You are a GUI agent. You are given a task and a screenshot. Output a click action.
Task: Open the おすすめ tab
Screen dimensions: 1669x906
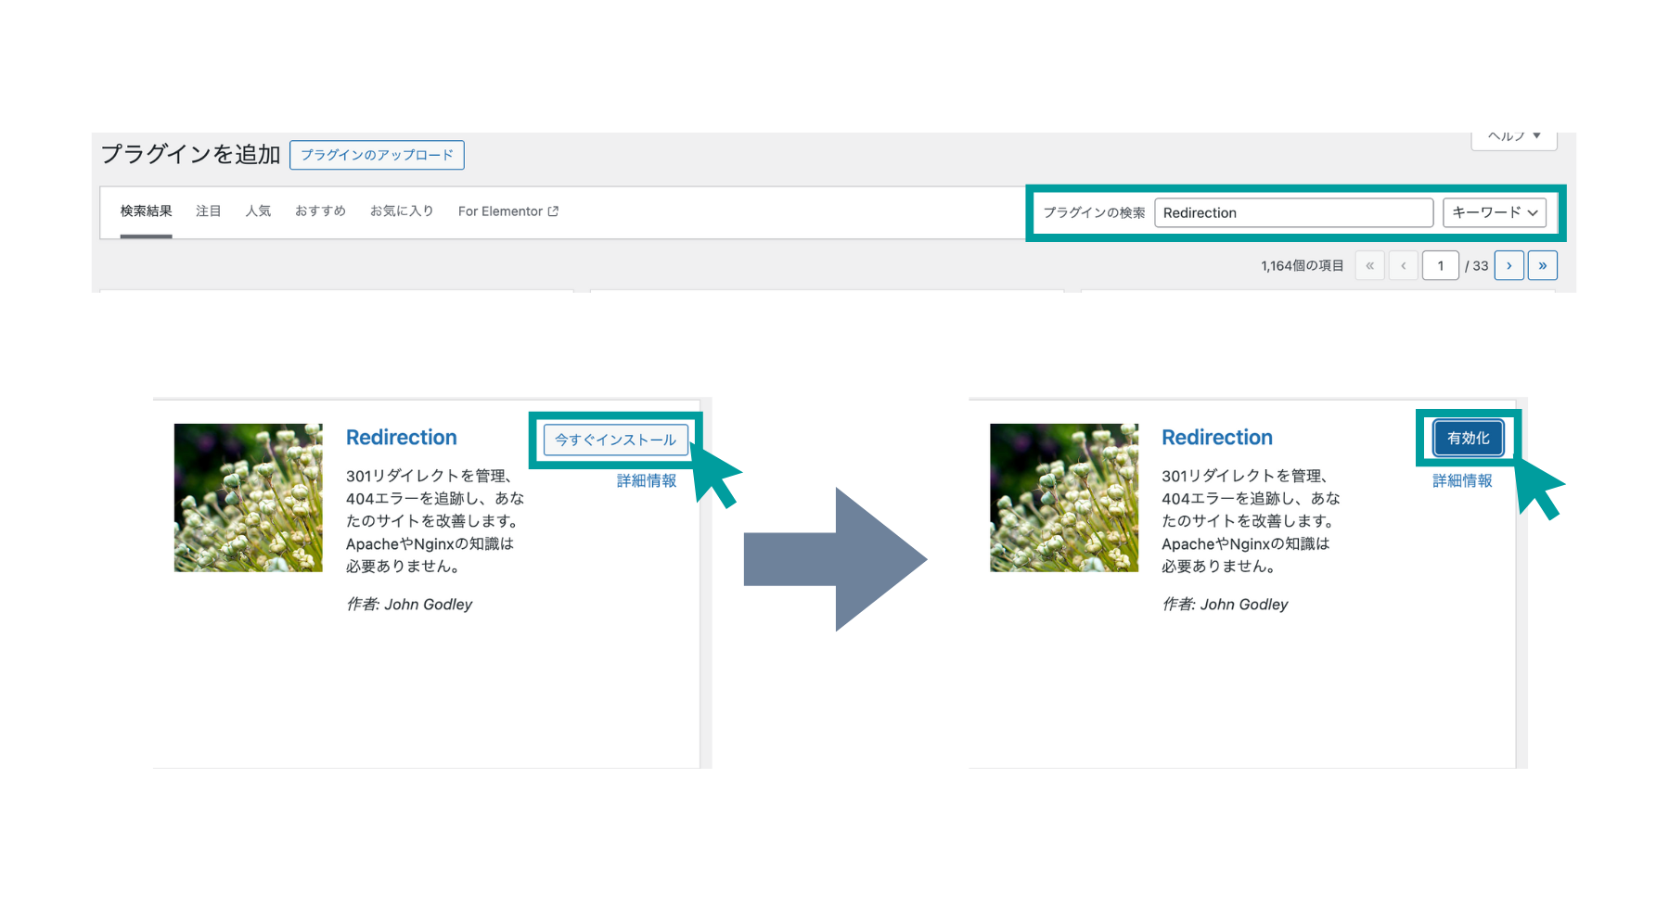point(320,211)
